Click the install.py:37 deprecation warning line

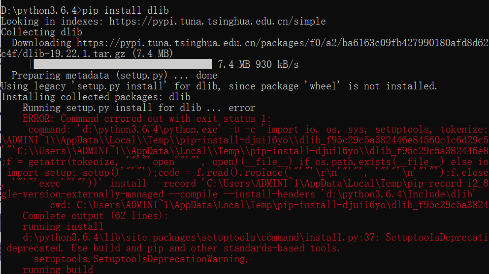pyautogui.click(x=256, y=237)
